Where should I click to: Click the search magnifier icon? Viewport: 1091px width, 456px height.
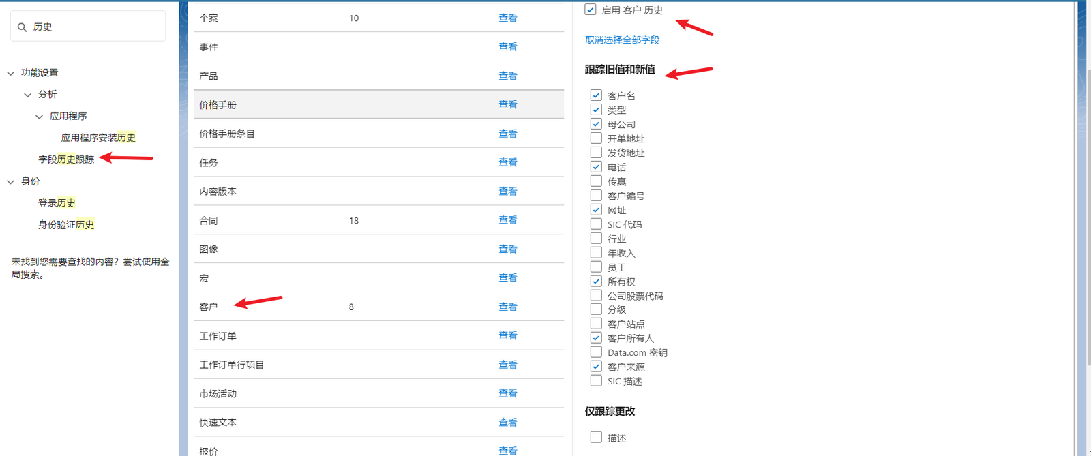coord(22,27)
